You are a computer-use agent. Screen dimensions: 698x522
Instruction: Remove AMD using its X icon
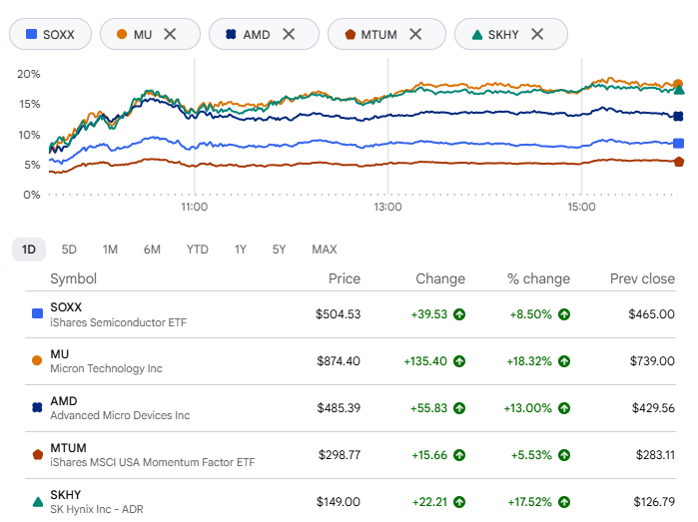point(289,34)
